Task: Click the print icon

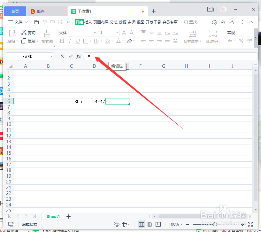Action: (52, 22)
